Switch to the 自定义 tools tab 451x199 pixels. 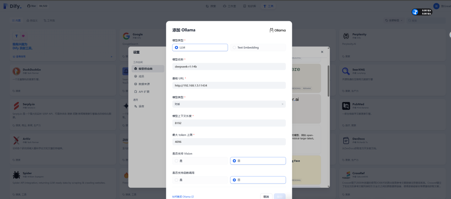pyautogui.click(x=32, y=21)
